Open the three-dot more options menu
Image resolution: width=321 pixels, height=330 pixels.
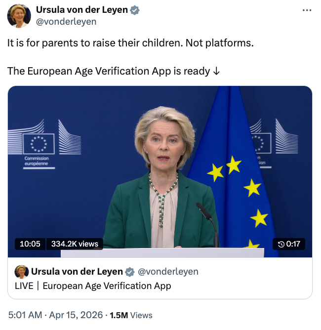tap(307, 10)
